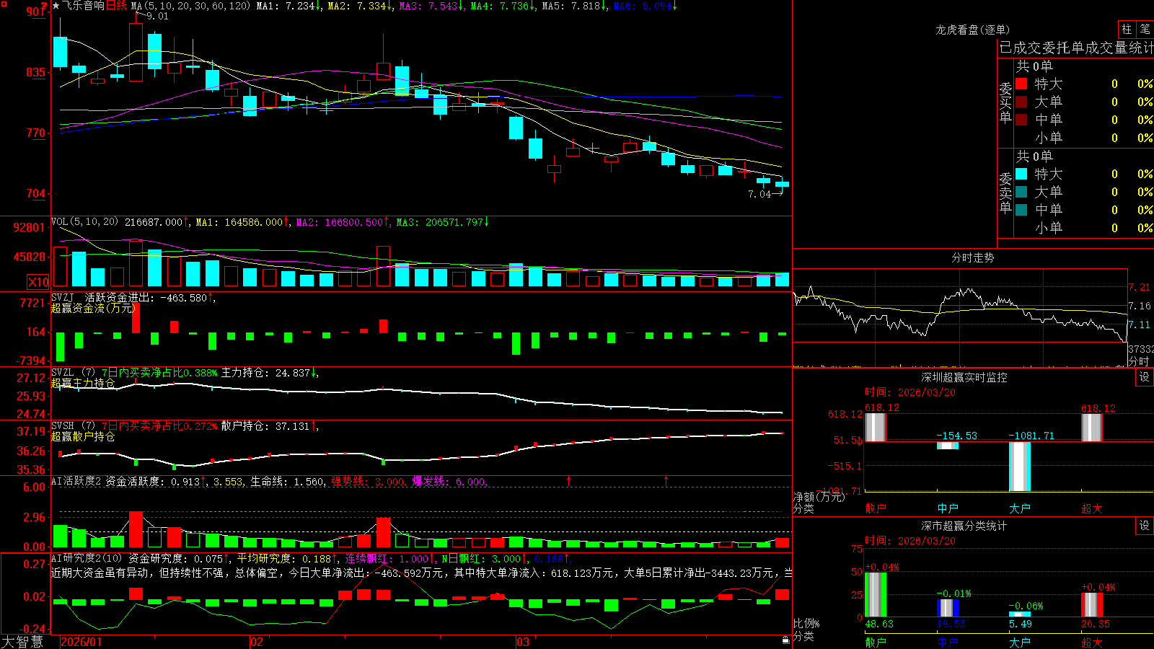Viewport: 1154px width, 649px height.
Task: Click the teal 大单 sell-order swatch
Action: (1021, 192)
